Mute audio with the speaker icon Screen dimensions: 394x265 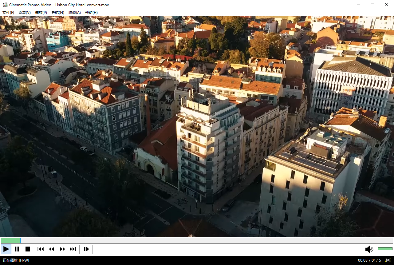tap(369, 249)
